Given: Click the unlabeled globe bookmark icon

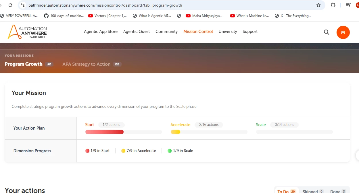Looking at the screenshot, I should click(x=179, y=16).
